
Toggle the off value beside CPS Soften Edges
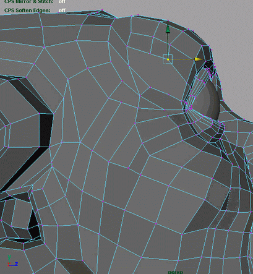(62, 11)
